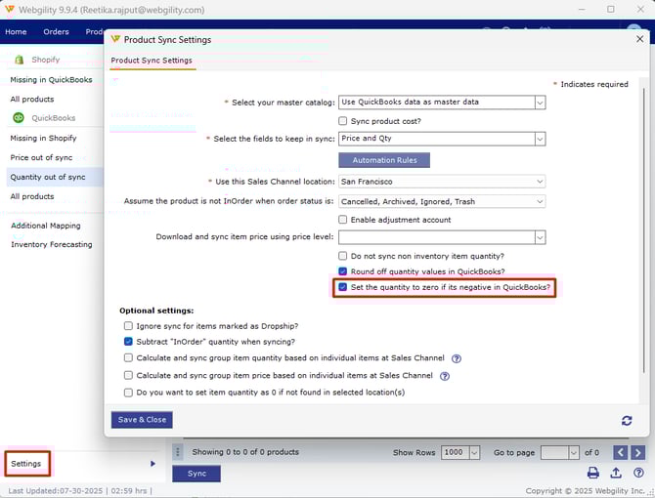Click the Last Updated status text

pos(80,490)
